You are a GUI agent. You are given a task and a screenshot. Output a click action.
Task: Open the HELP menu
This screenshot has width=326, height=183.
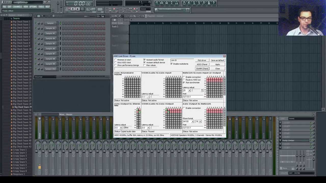[x=48, y=7]
